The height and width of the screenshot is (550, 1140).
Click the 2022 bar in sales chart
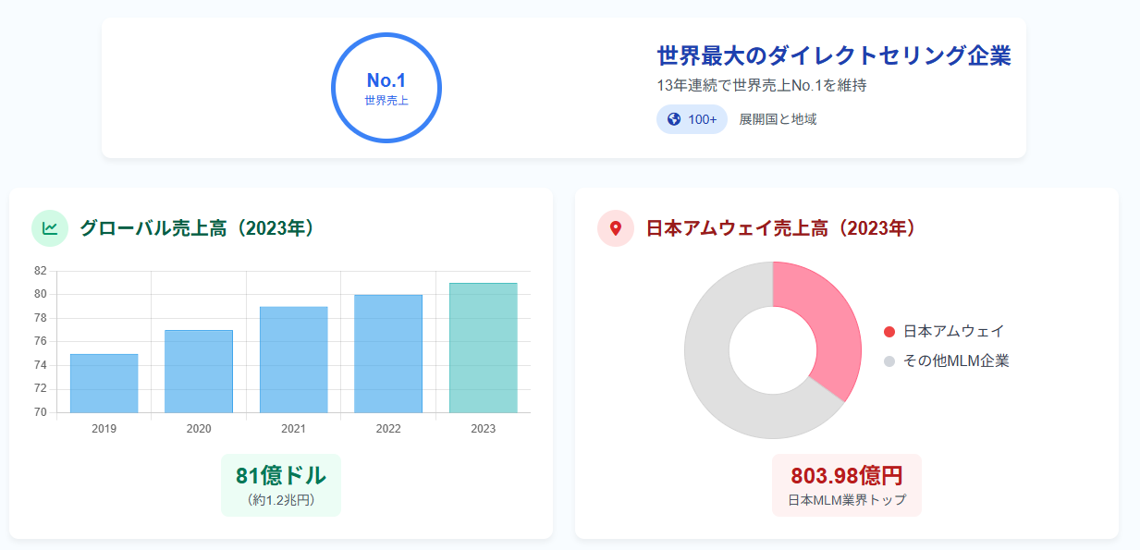tap(388, 353)
